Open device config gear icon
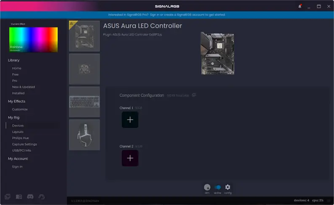This screenshot has height=205, width=334. [x=228, y=187]
